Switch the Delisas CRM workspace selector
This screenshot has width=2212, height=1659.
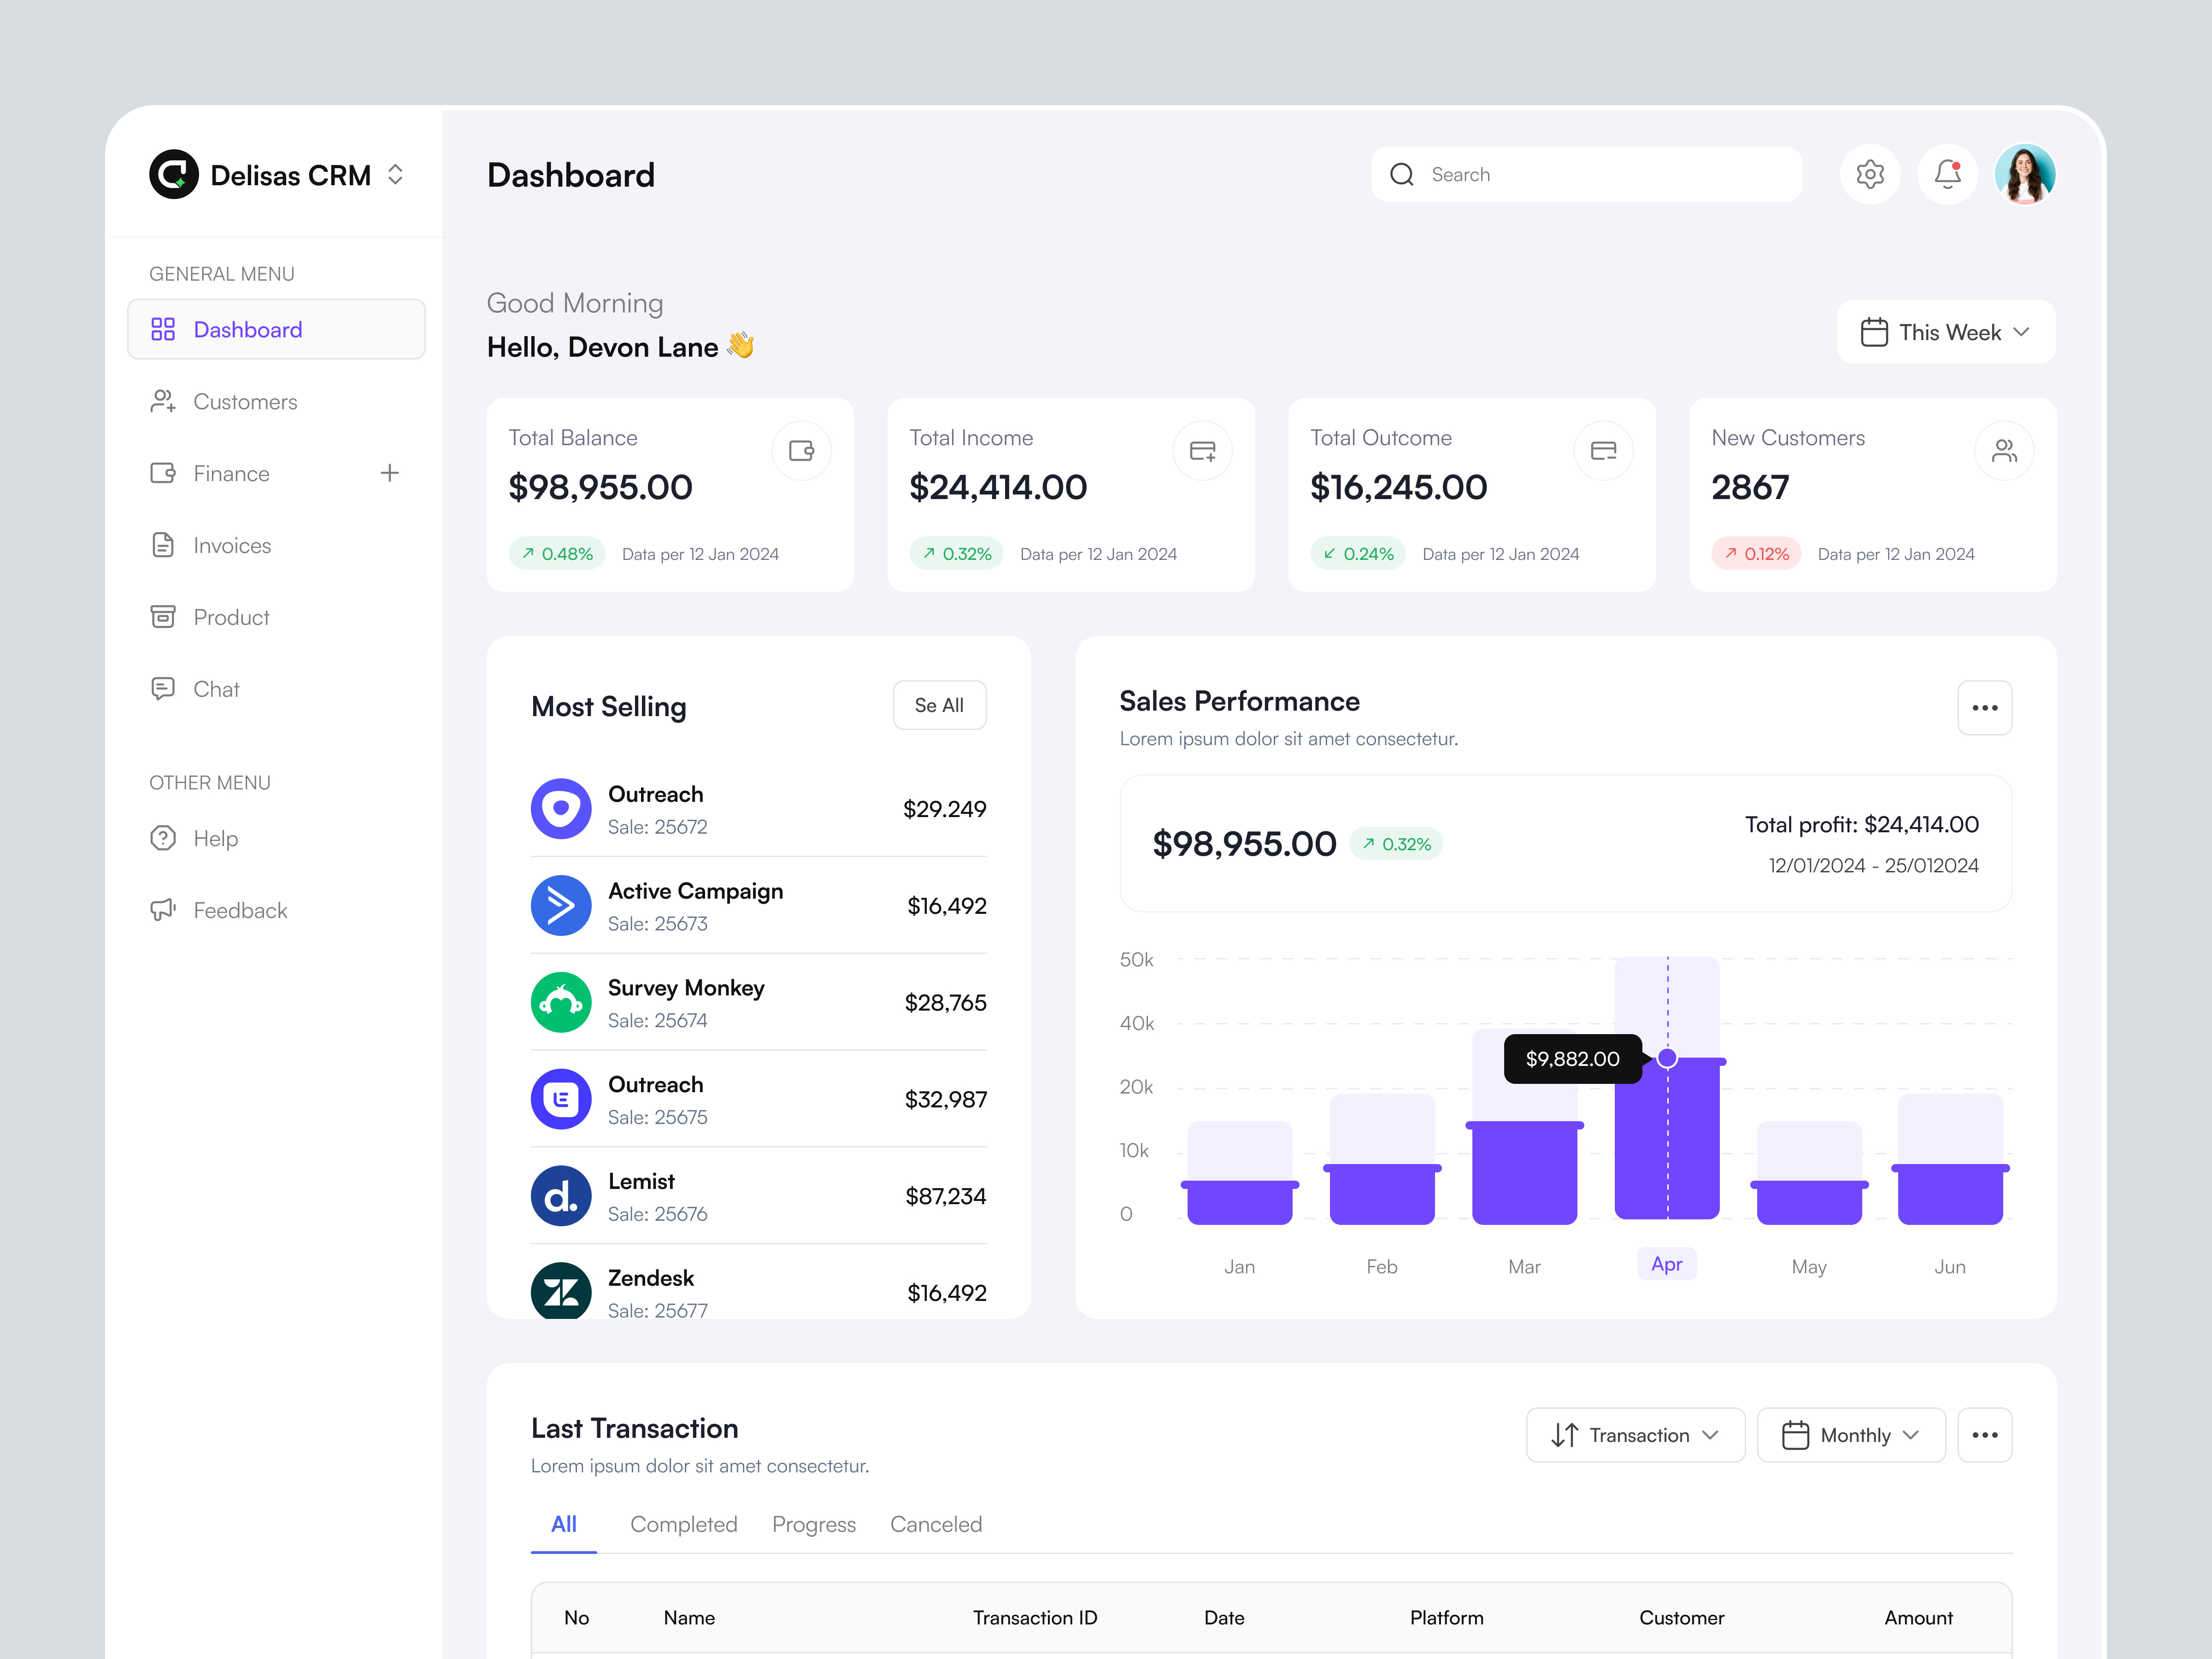tap(395, 175)
